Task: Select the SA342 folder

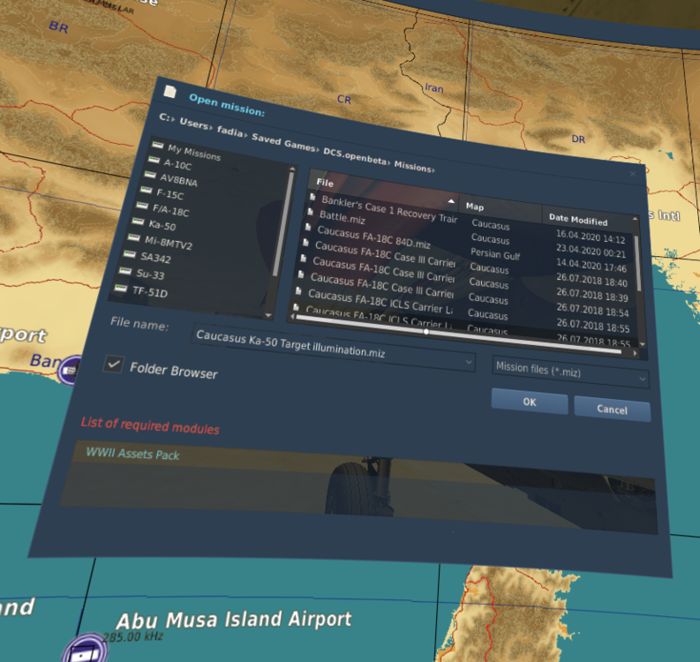Action: pos(155,258)
